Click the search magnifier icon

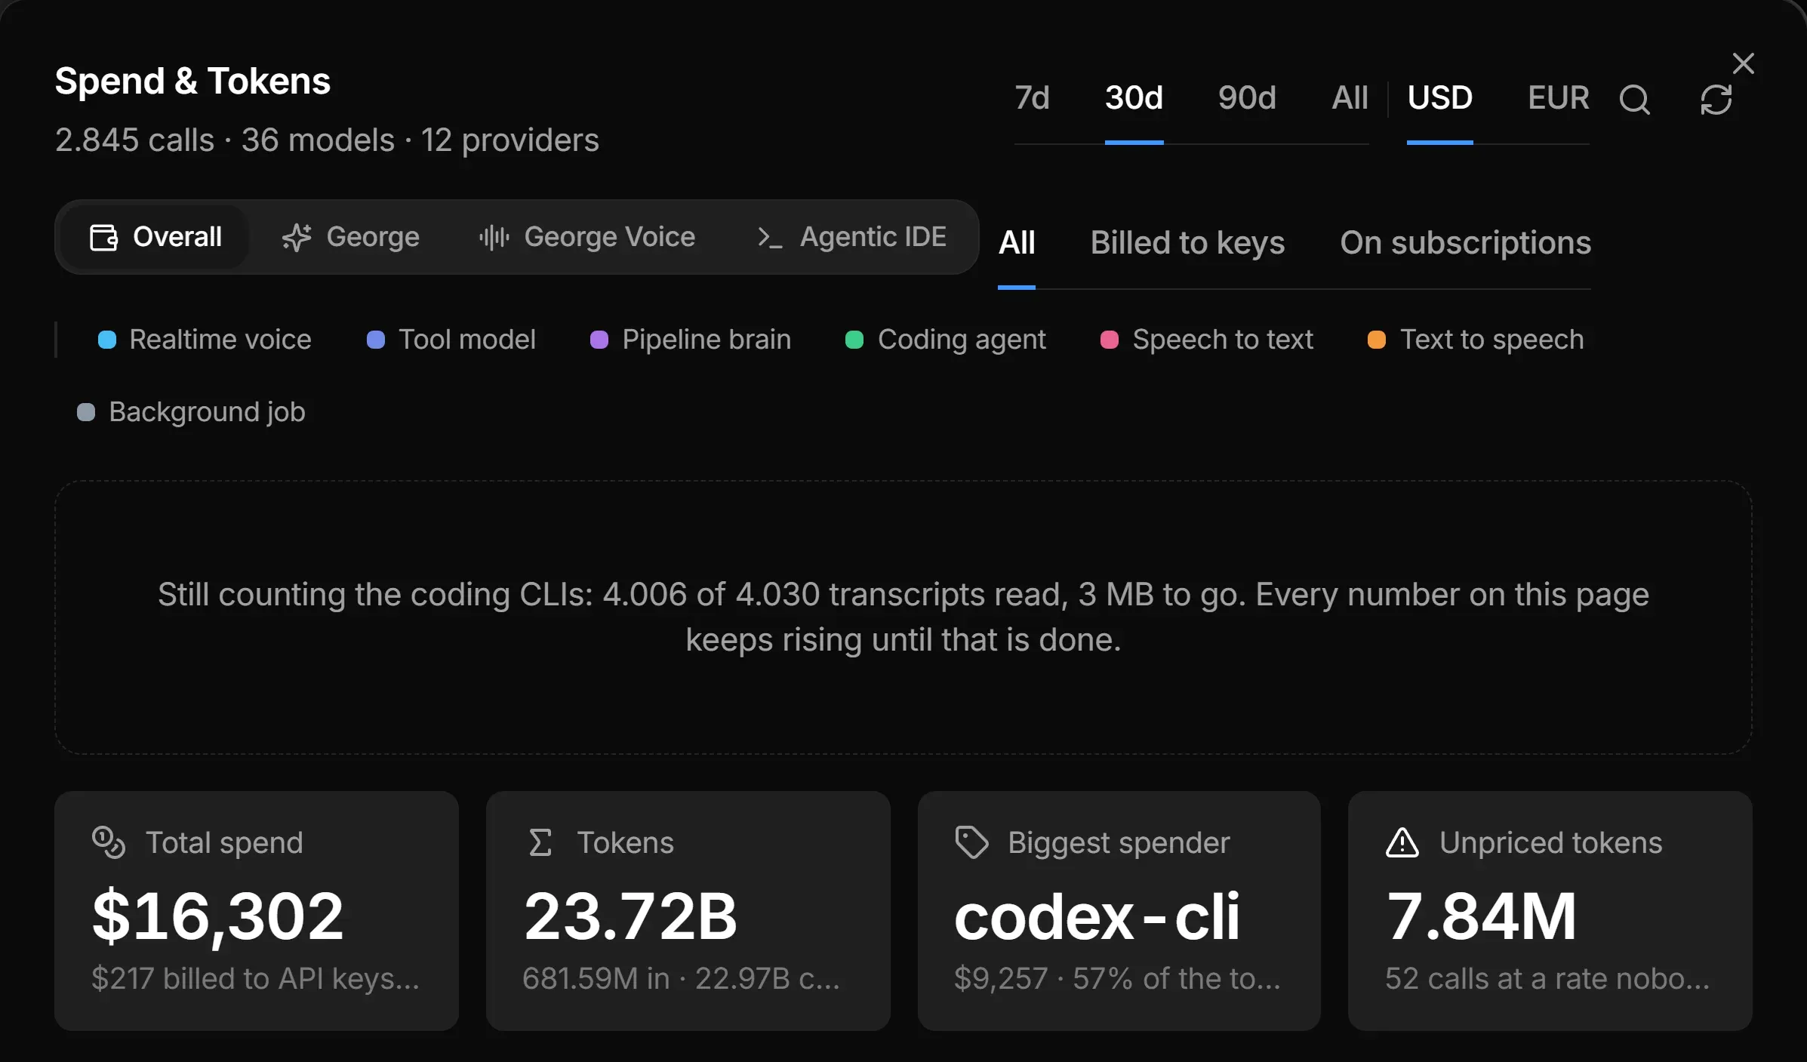pyautogui.click(x=1634, y=99)
